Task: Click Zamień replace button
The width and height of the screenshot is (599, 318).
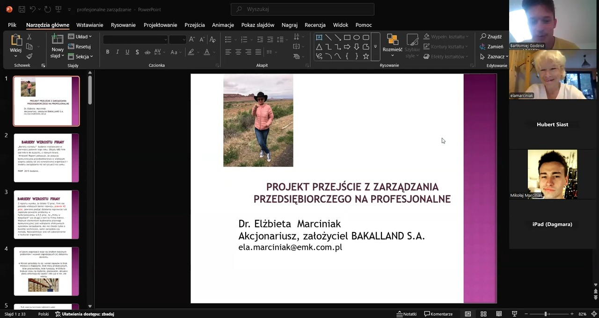Action: 491,46
